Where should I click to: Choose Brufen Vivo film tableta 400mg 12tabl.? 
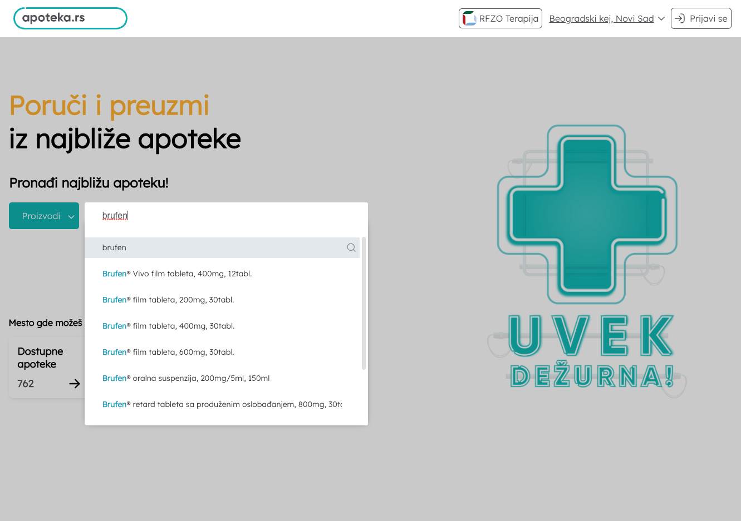tap(177, 274)
